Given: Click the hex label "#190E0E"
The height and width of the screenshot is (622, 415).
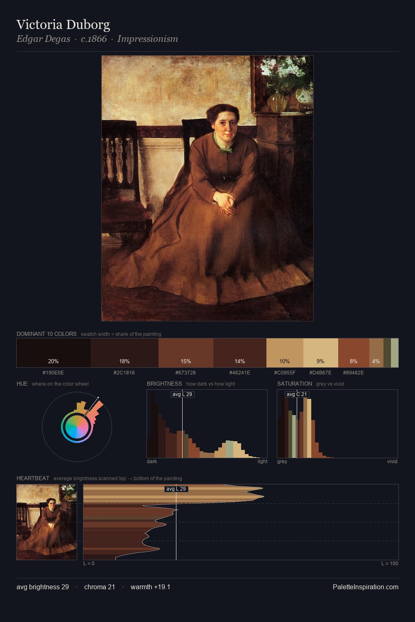Looking at the screenshot, I should click(x=53, y=373).
